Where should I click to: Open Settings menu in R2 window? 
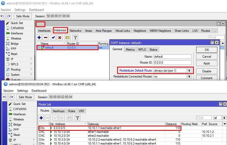[23, 91]
